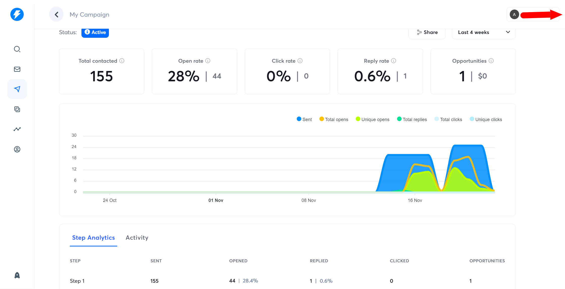Click the info icon next to Click rate
The width and height of the screenshot is (565, 289).
300,61
